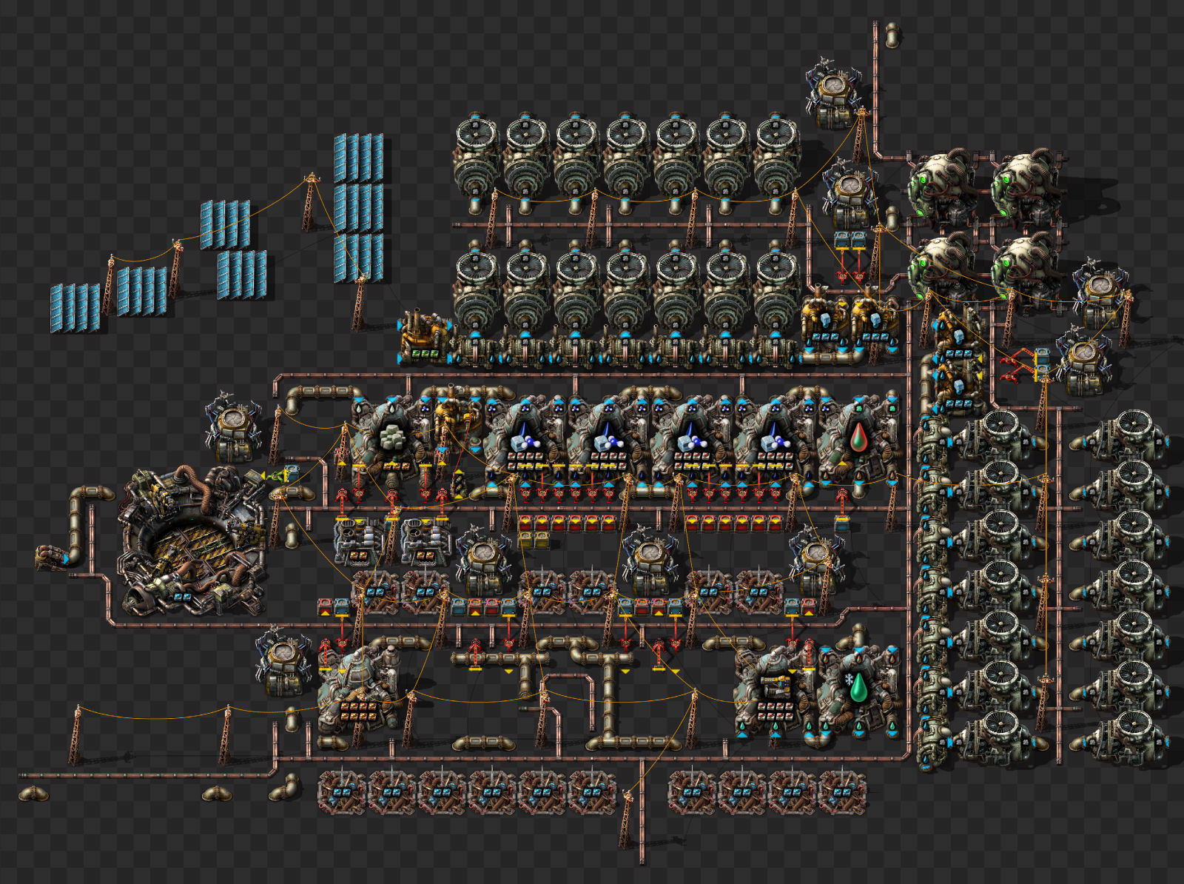Select roboport next to red long inserters

(1083, 361)
